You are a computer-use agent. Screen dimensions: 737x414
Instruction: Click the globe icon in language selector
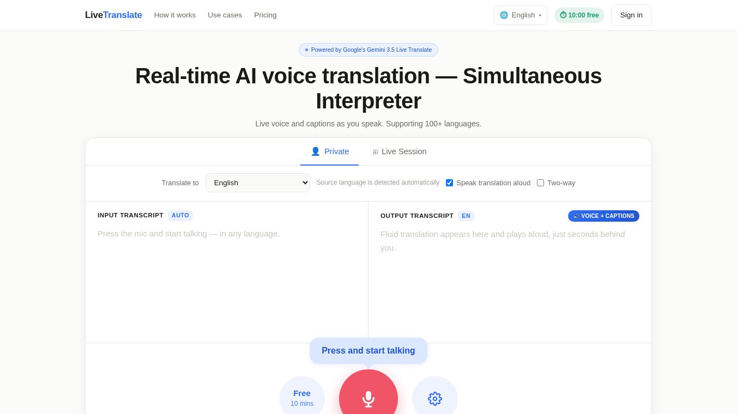(504, 15)
